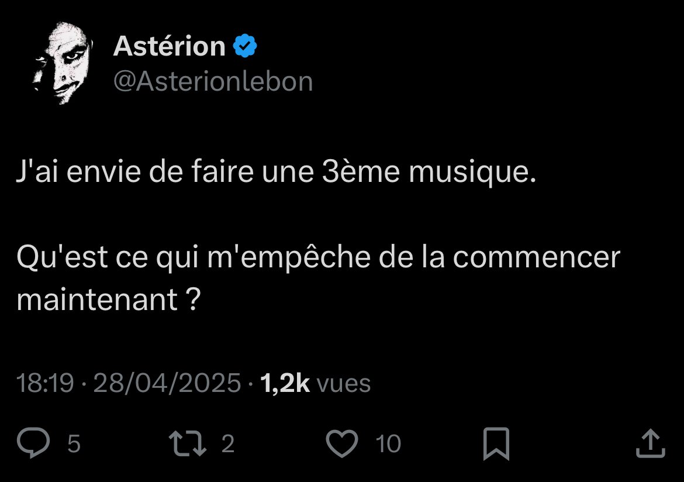The width and height of the screenshot is (684, 482).
Task: Click the reply count 5
Action: 74,444
